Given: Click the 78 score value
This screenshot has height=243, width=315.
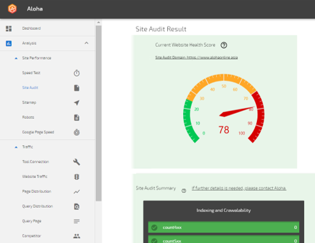Looking at the screenshot, I should [224, 130].
